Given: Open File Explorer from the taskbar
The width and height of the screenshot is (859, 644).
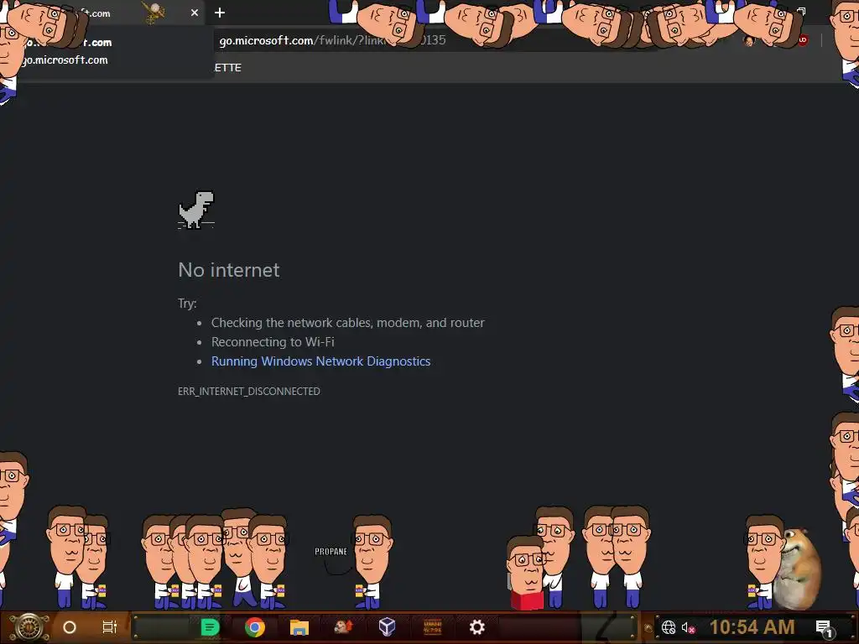Looking at the screenshot, I should [x=299, y=627].
